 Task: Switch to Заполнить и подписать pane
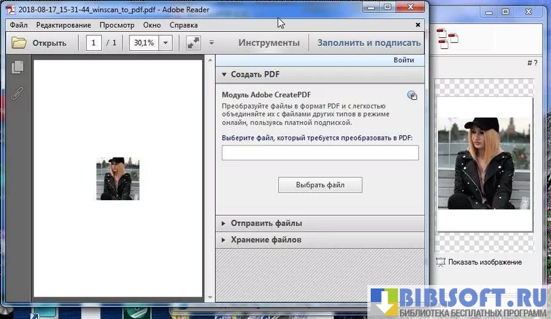[x=369, y=43]
